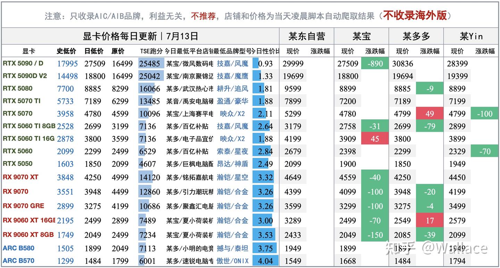Viewport: 500px width, 268px height.
Task: Click brand cell 撼与/泰坦
Action: tap(232, 248)
